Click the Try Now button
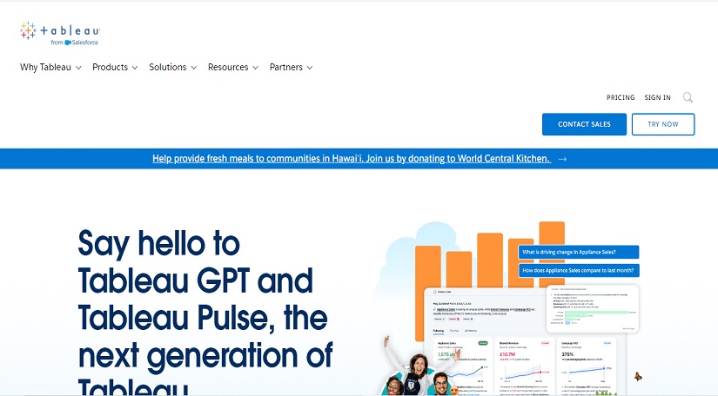The height and width of the screenshot is (396, 718). click(x=663, y=124)
